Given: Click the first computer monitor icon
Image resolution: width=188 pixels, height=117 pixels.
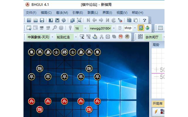Looking at the screenshot, I should tap(42, 28).
